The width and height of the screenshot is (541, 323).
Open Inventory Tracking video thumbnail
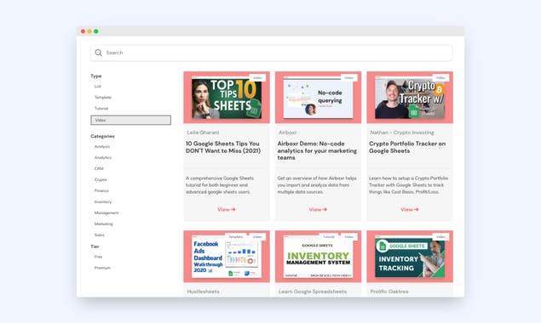(410, 257)
